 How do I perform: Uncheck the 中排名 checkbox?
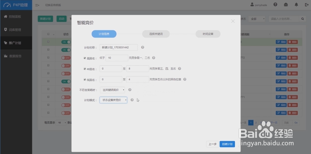(x=85, y=69)
